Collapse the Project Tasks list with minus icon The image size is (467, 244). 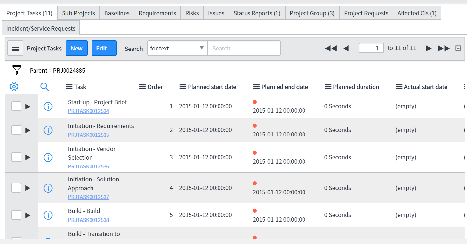[458, 48]
